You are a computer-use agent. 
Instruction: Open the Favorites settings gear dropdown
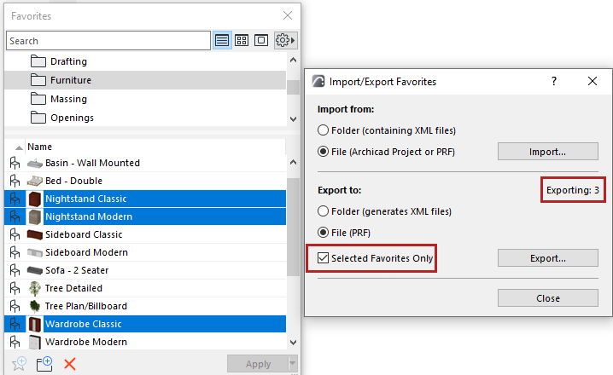285,40
